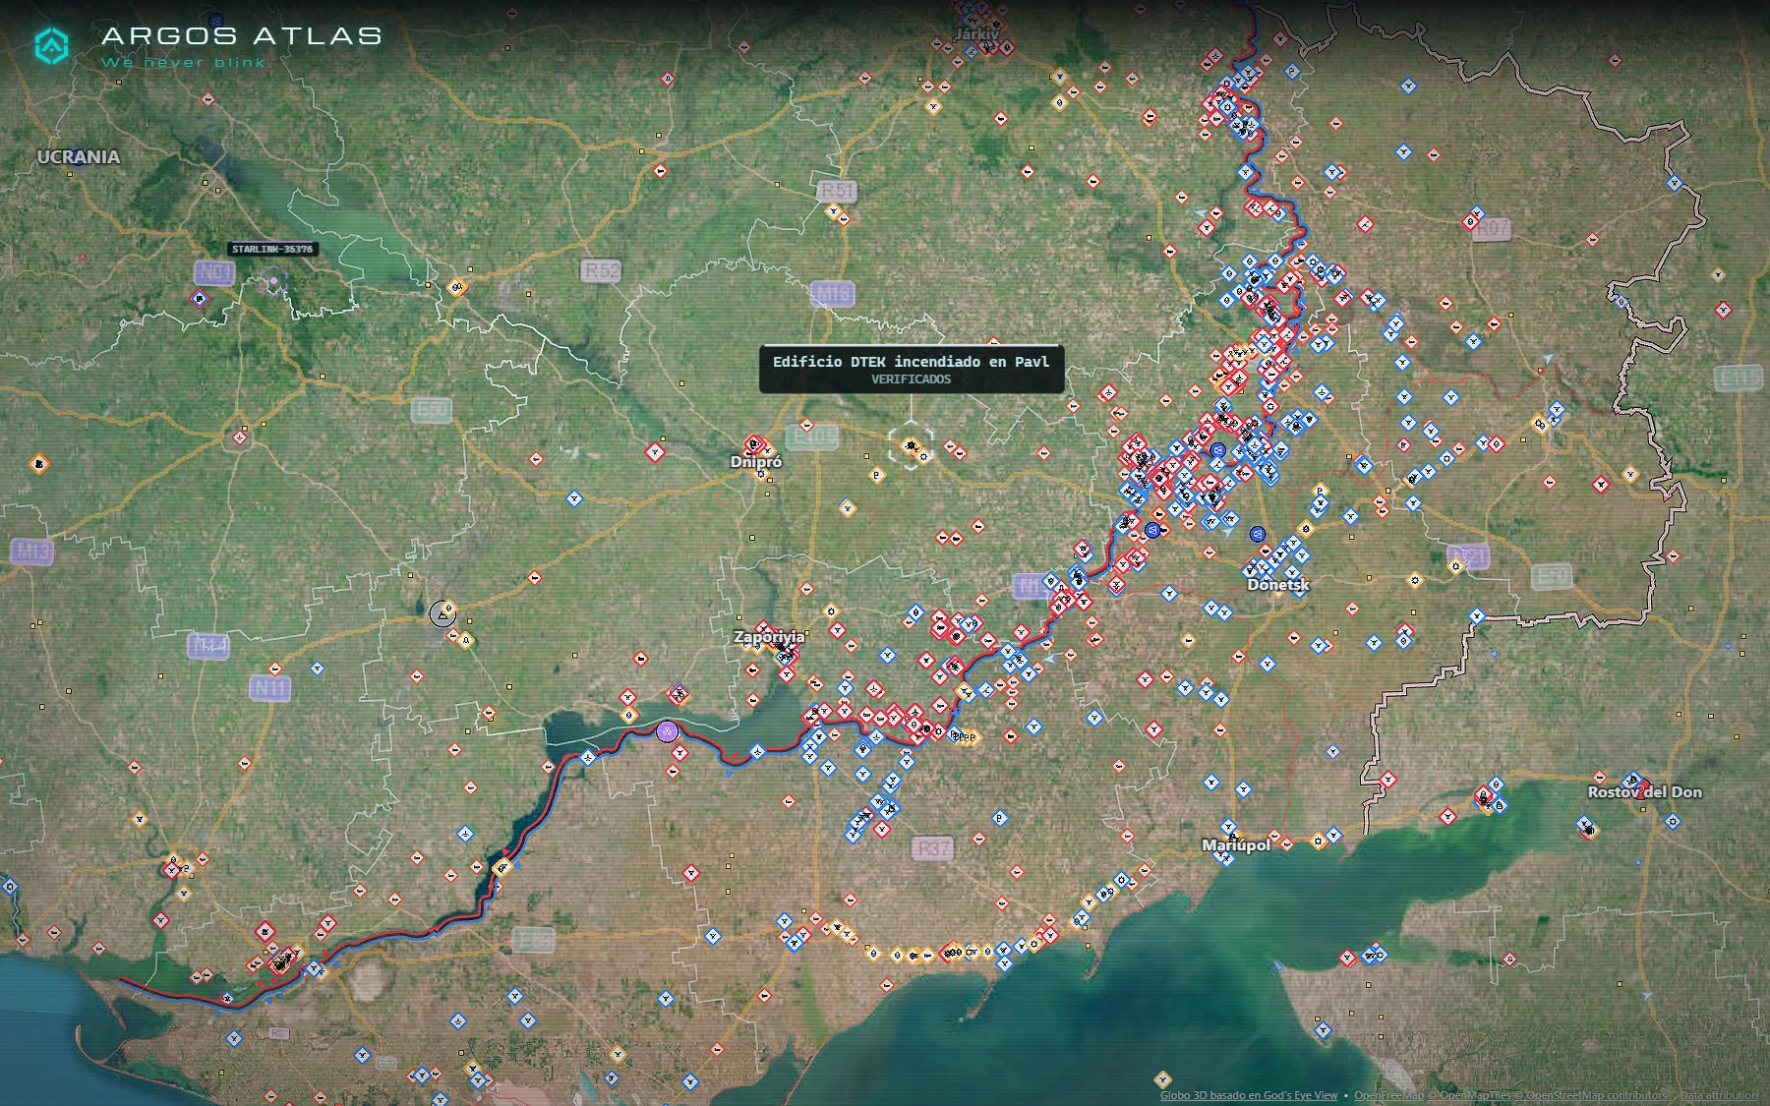This screenshot has width=1770, height=1106.
Task: Select the Járkiv city label
Action: (976, 33)
